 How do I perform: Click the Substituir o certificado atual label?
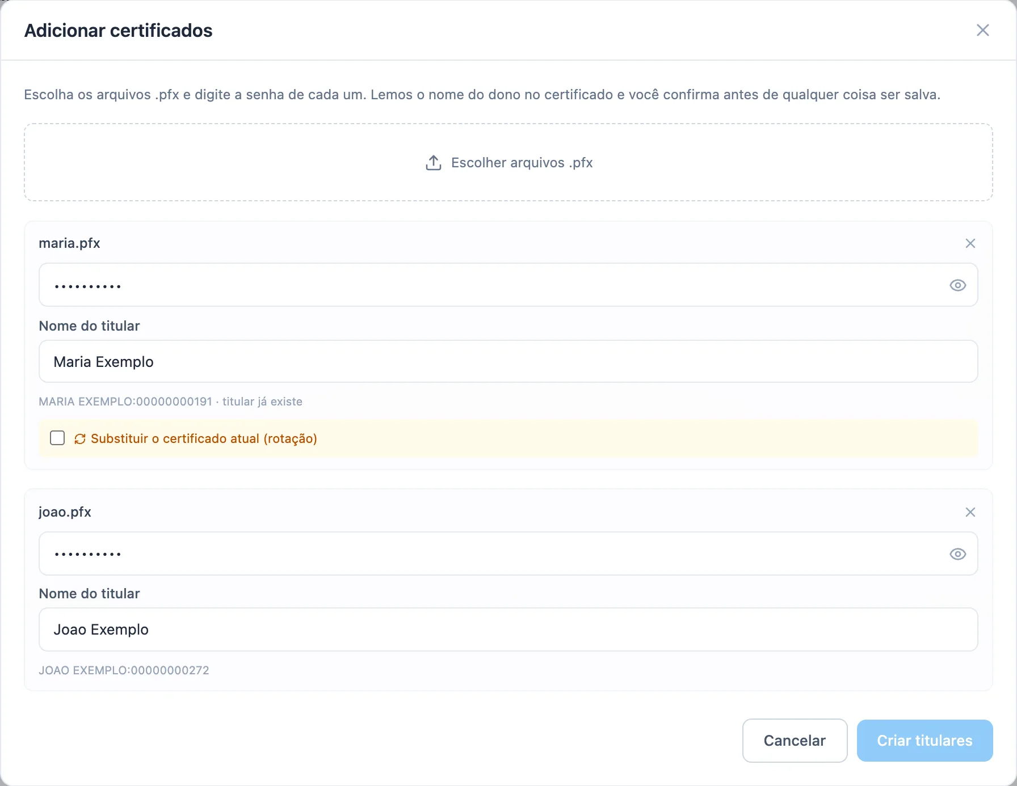click(x=204, y=438)
